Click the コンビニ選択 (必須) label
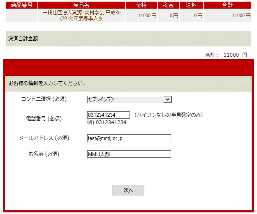This screenshot has width=257, height=214. coord(44,99)
